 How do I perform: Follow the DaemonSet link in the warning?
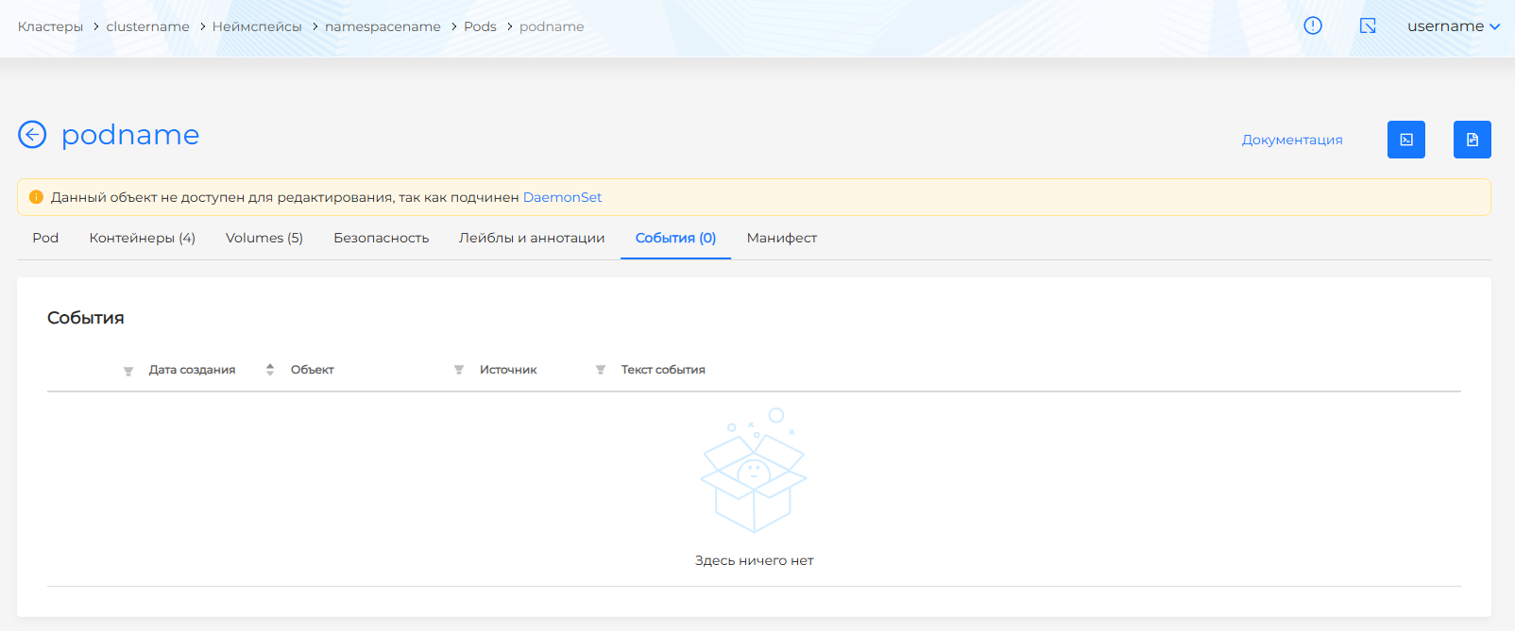[x=562, y=197]
